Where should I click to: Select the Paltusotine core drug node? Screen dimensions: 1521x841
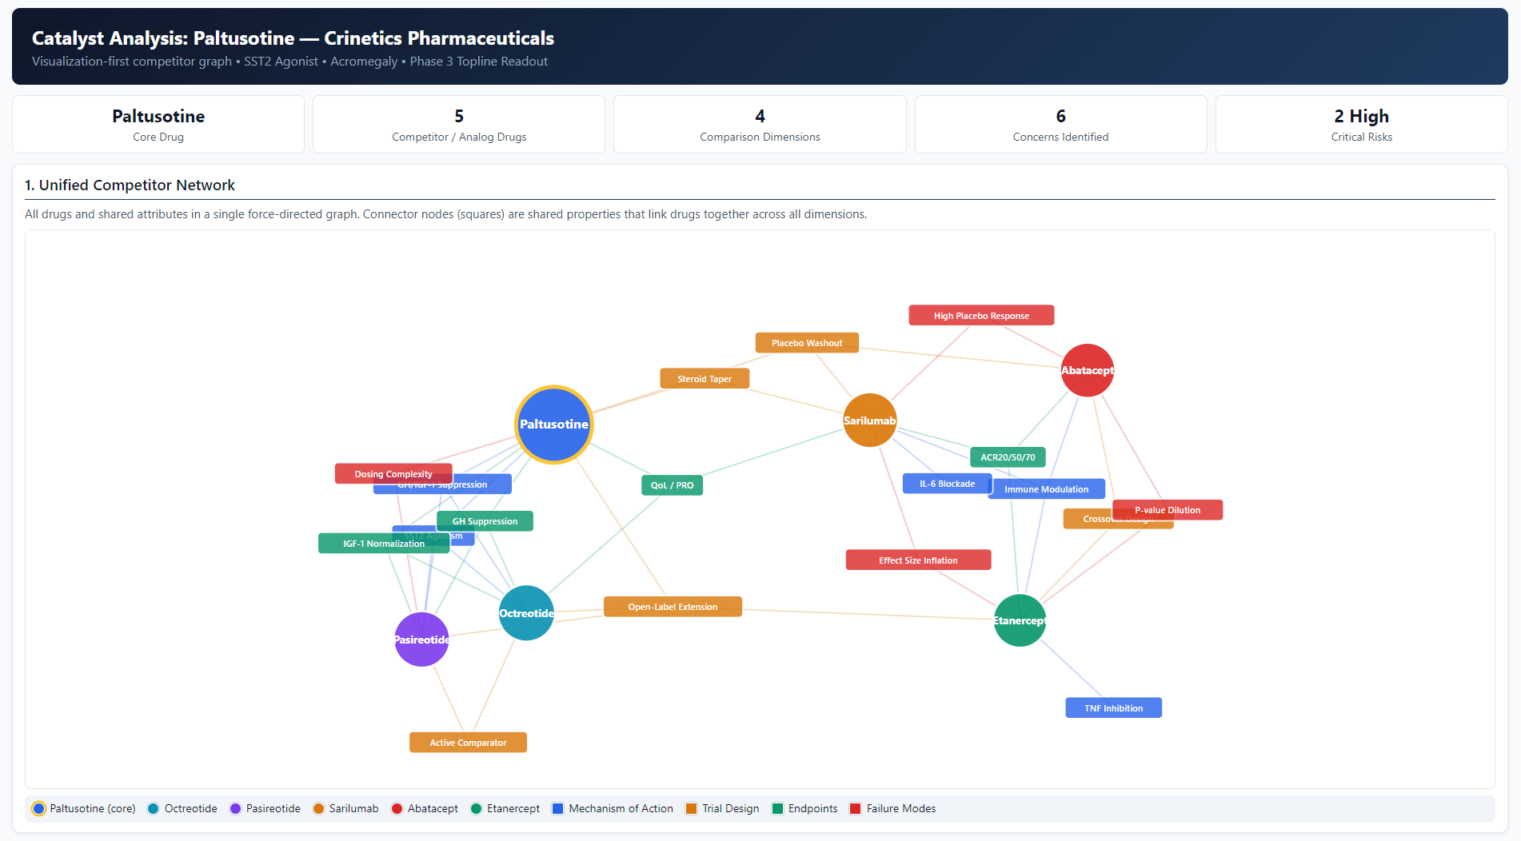(x=553, y=424)
